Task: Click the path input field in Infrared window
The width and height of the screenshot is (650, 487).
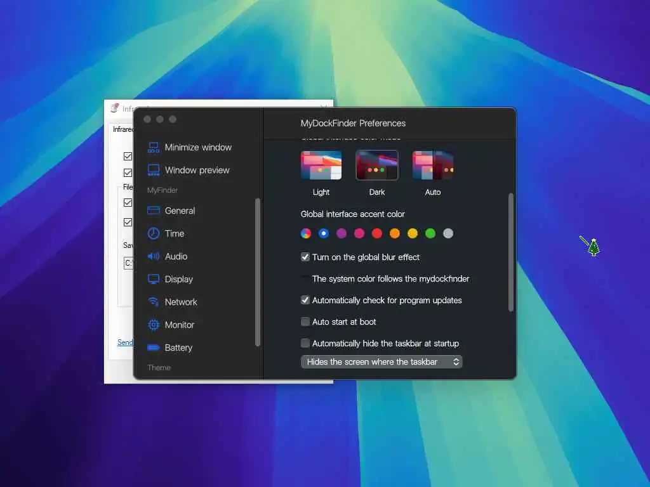Action: [x=128, y=263]
